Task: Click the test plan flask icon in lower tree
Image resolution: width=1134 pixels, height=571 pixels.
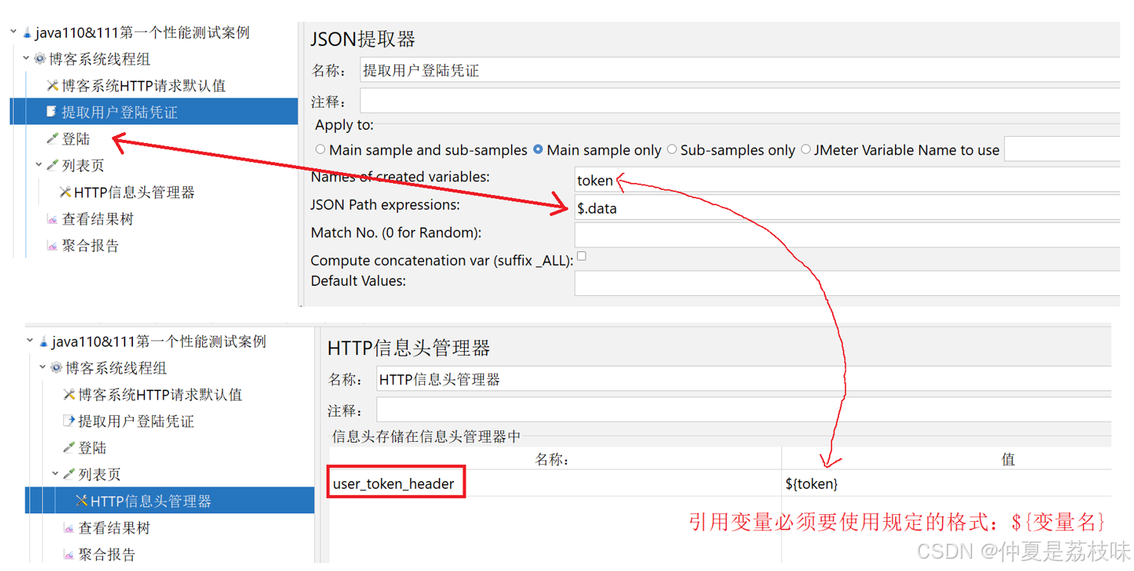Action: point(44,342)
